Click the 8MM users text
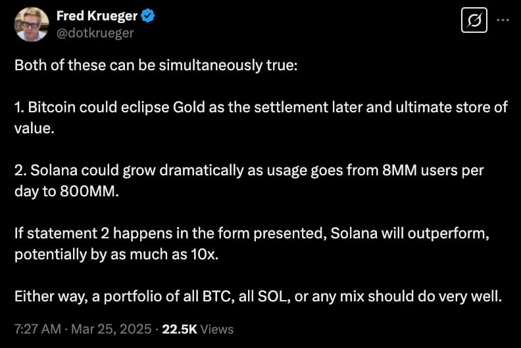The height and width of the screenshot is (348, 521). coord(420,170)
